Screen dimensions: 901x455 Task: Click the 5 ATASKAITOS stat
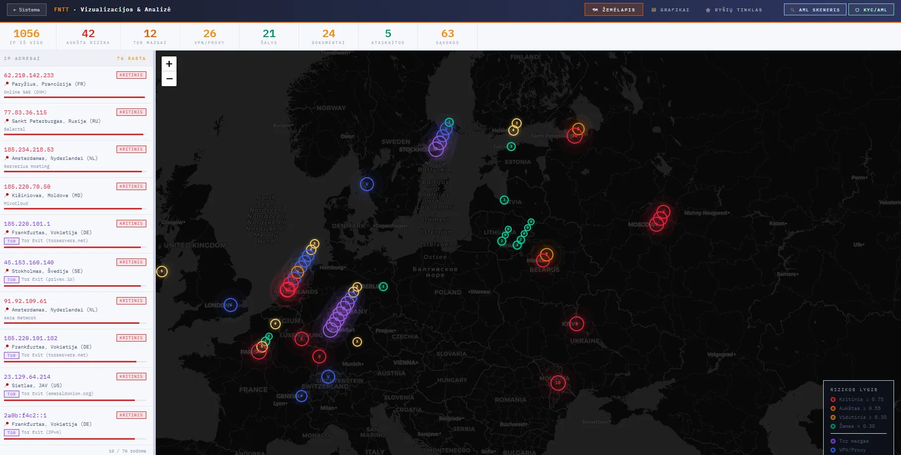[x=388, y=37]
